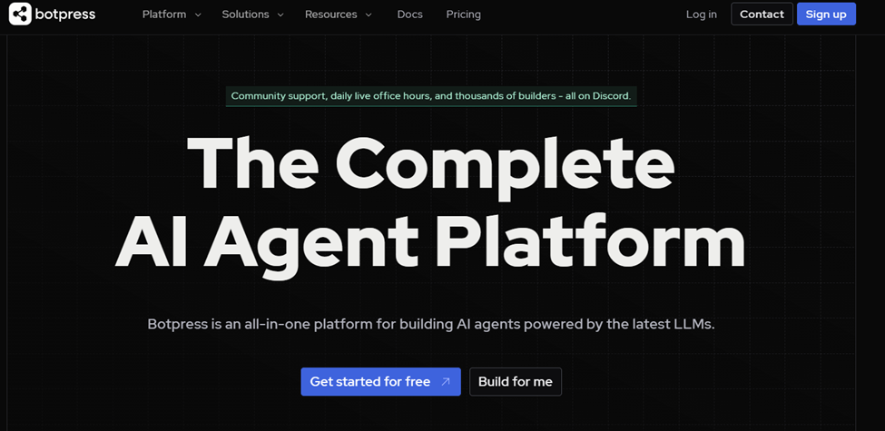Viewport: 885px width, 431px height.
Task: Click the botpress wordmark text
Action: coord(65,15)
